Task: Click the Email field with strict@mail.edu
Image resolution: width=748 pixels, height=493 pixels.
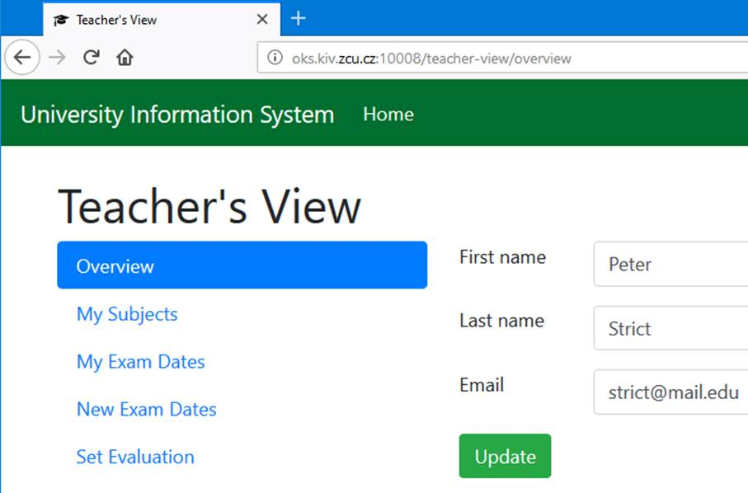Action: click(670, 392)
